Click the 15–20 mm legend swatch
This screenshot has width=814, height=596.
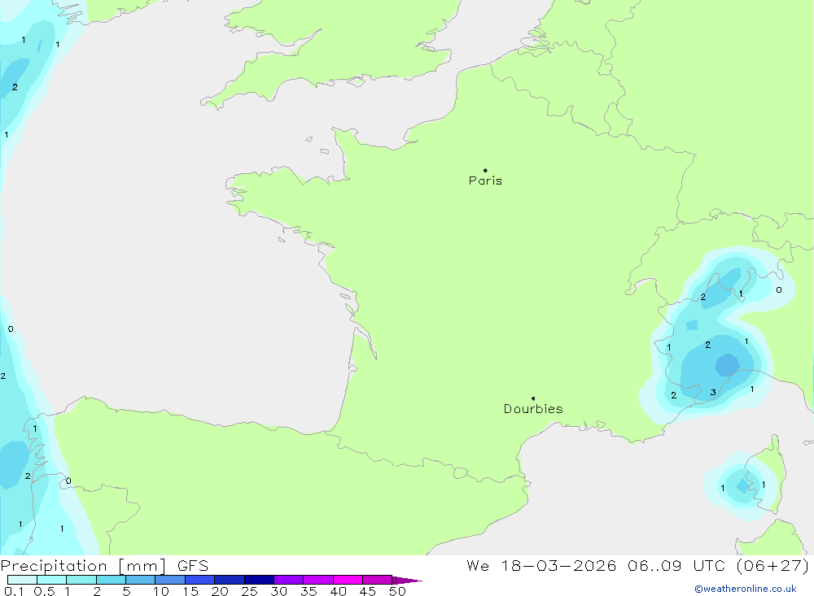(200, 580)
